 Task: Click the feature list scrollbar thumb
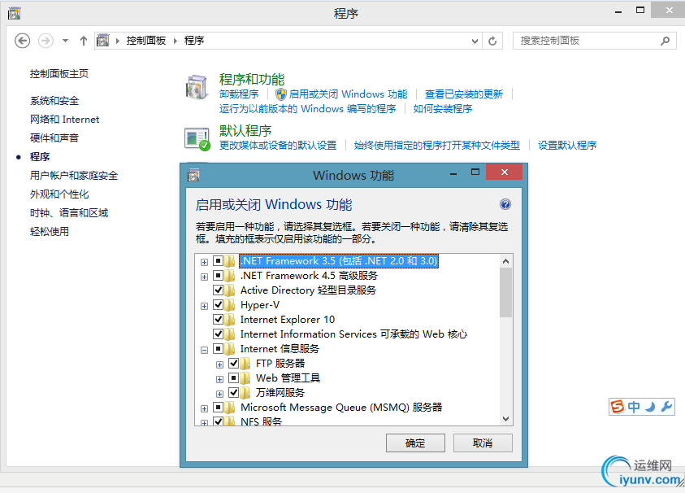[506, 292]
